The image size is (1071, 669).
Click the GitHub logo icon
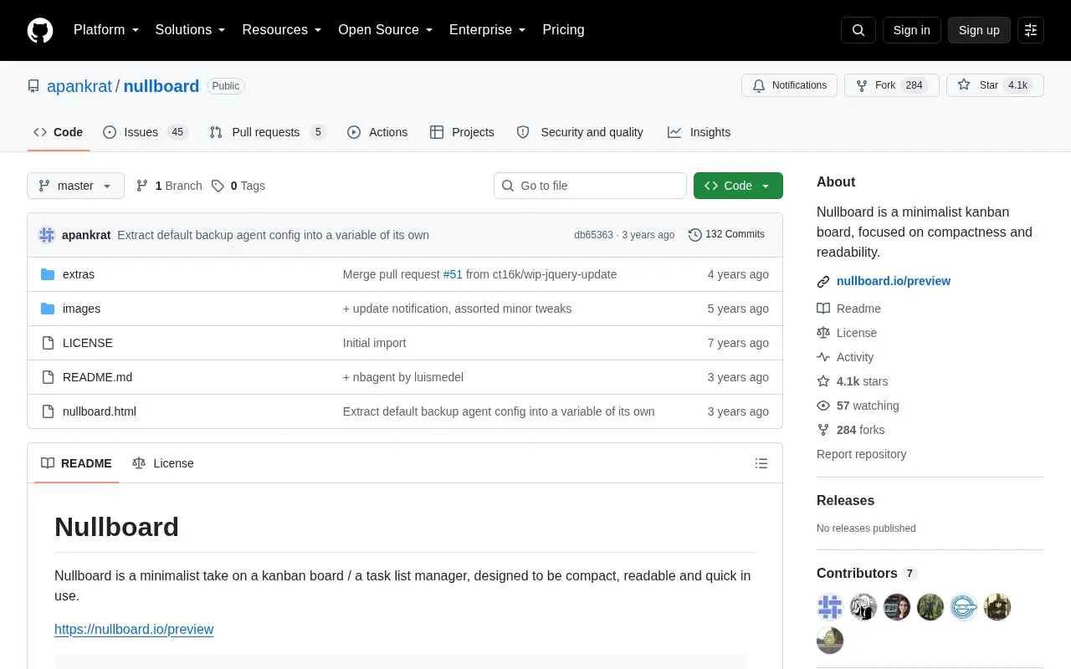click(x=40, y=30)
